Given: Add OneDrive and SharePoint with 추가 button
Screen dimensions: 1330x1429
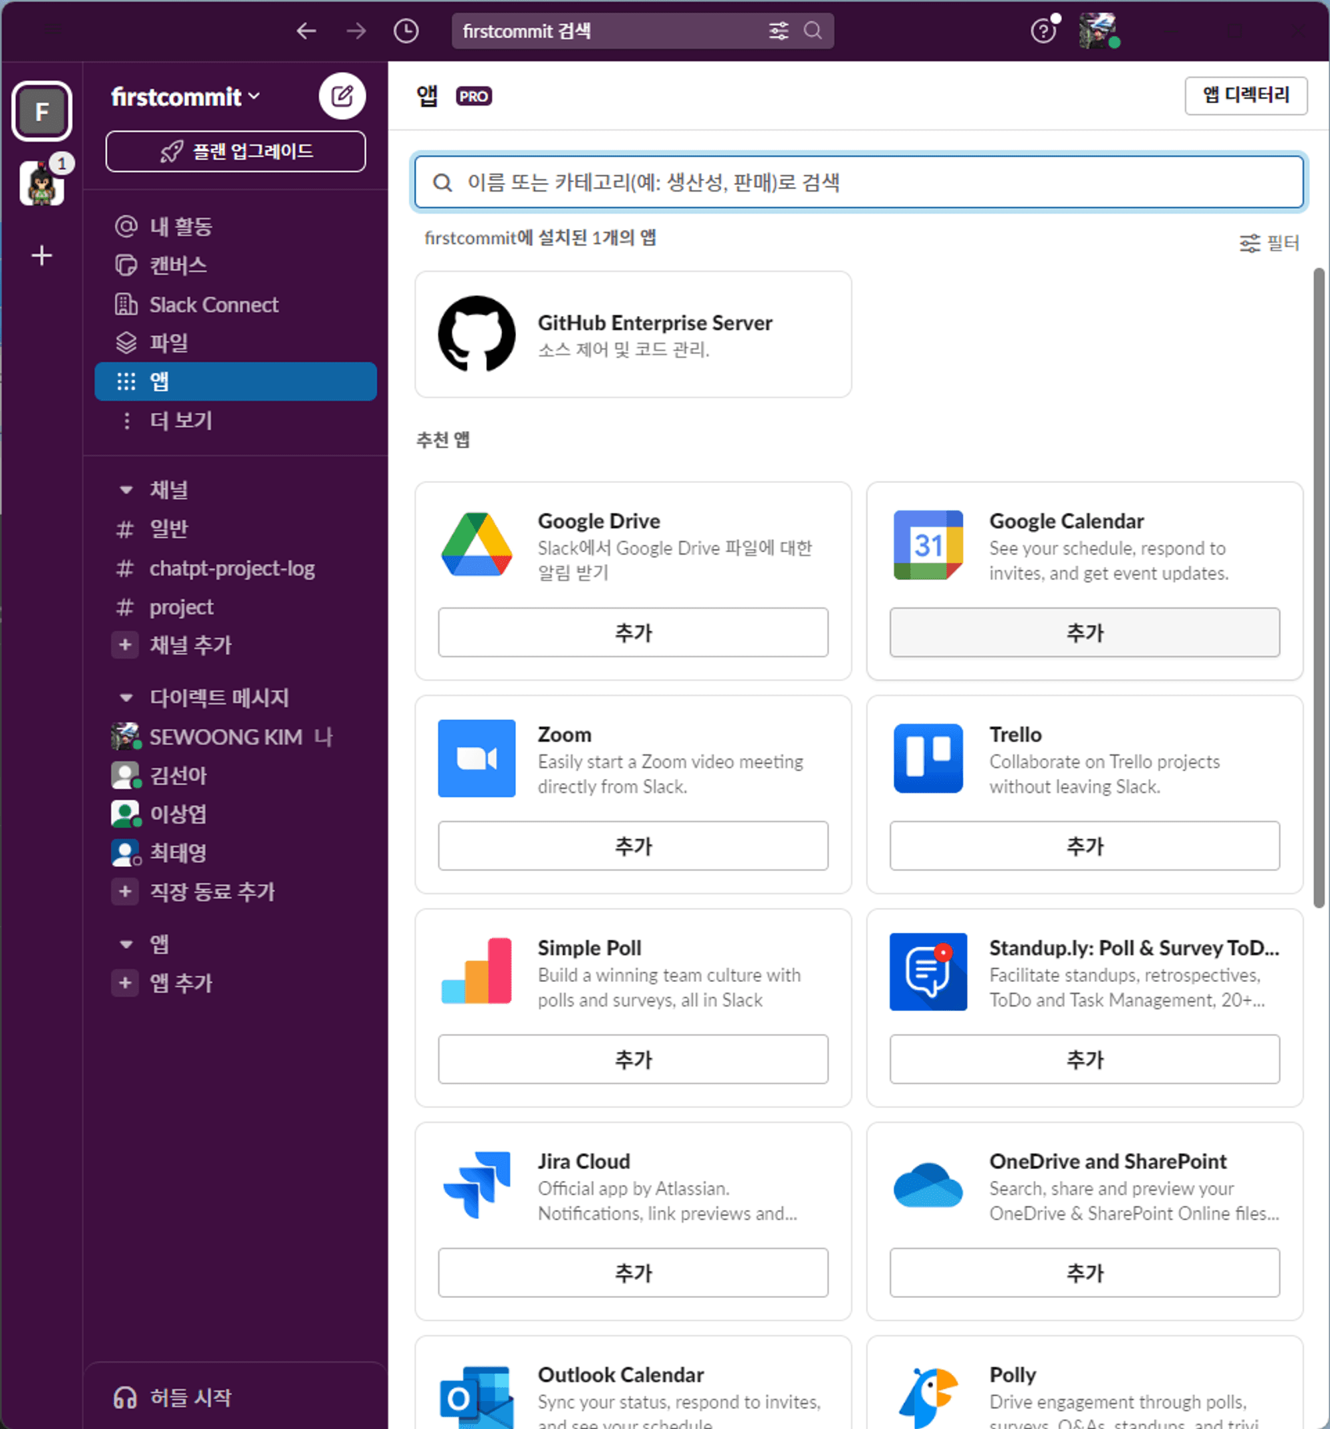Looking at the screenshot, I should click(x=1085, y=1273).
